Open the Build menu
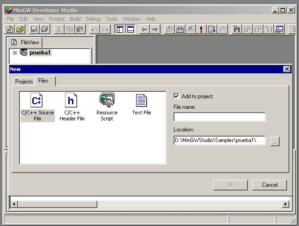 (x=75, y=19)
